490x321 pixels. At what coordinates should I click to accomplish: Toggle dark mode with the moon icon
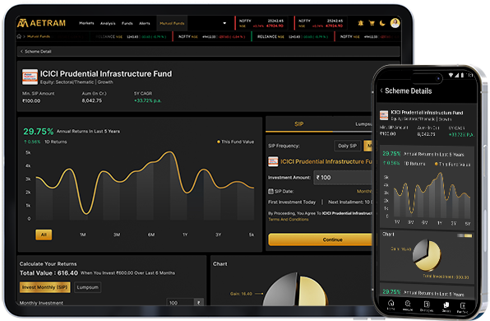[x=382, y=23]
